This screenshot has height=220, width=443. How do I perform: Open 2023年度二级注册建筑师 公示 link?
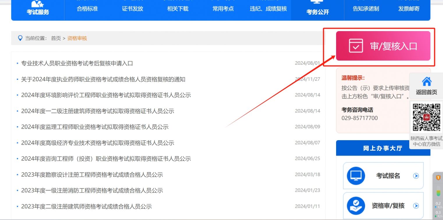pos(87,206)
